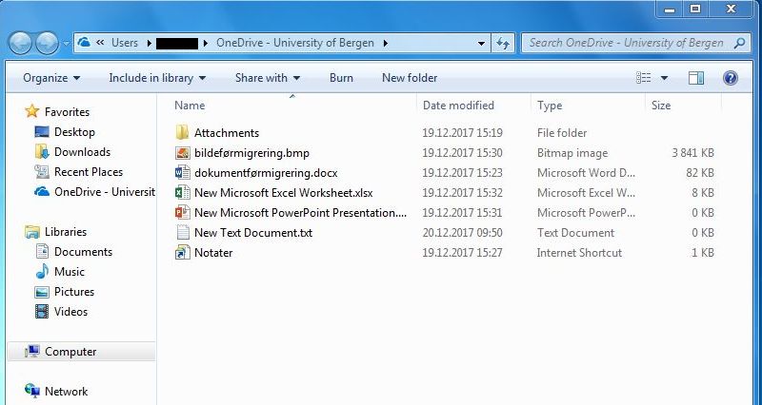This screenshot has width=762, height=405.
Task: Open the Help question mark icon
Action: [x=731, y=78]
